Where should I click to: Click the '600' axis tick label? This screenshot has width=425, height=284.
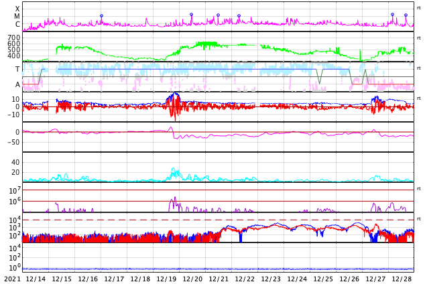(x=14, y=44)
